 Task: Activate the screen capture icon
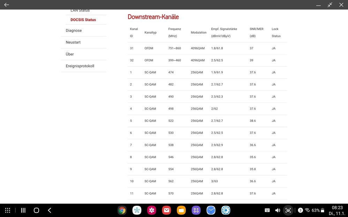[x=288, y=210]
